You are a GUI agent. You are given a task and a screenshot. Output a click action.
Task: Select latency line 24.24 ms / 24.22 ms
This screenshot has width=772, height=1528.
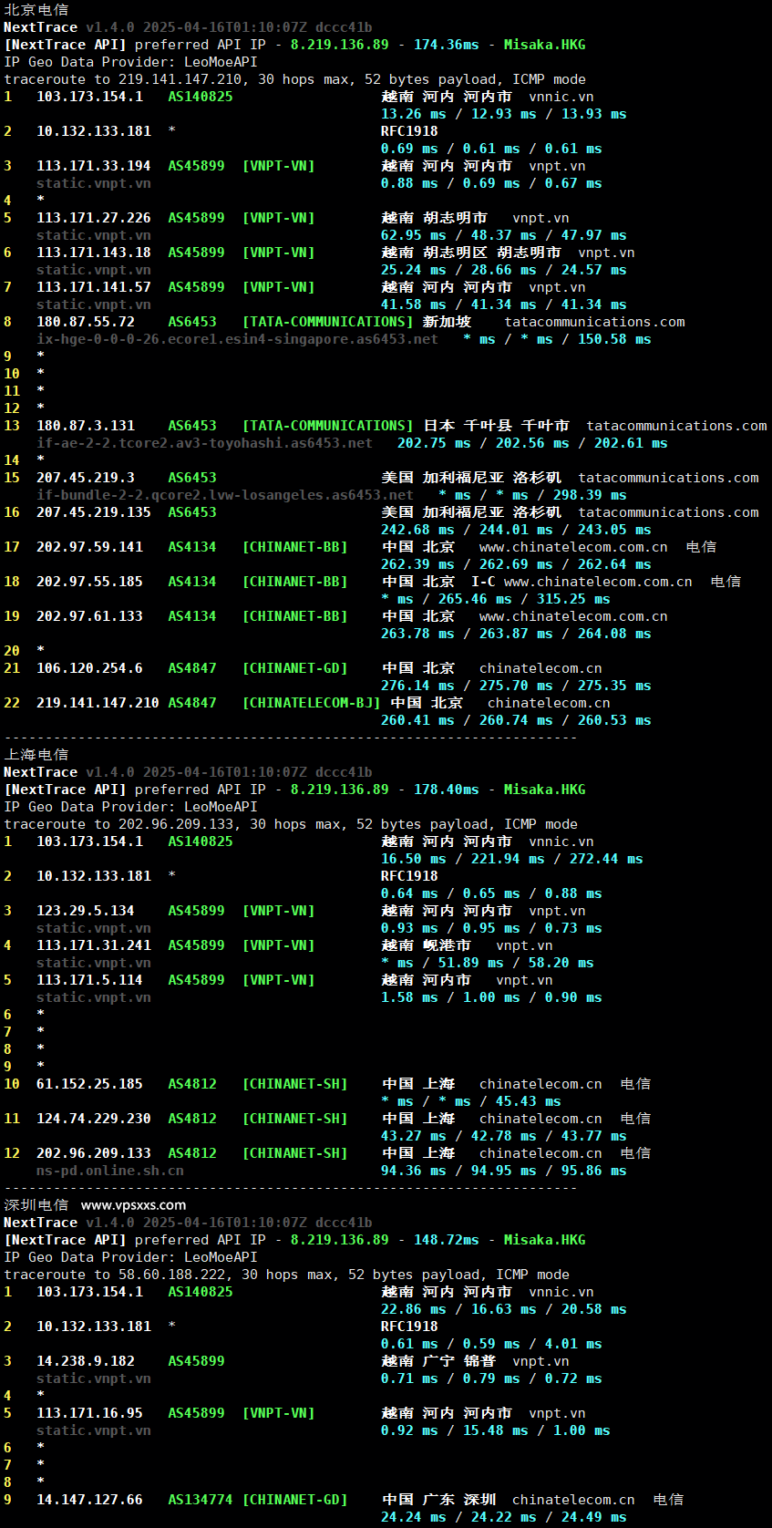(504, 1517)
